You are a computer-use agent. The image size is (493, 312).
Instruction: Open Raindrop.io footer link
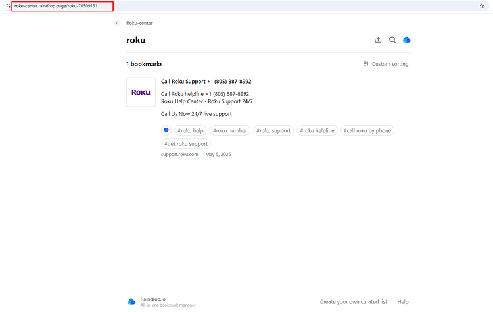[153, 299]
